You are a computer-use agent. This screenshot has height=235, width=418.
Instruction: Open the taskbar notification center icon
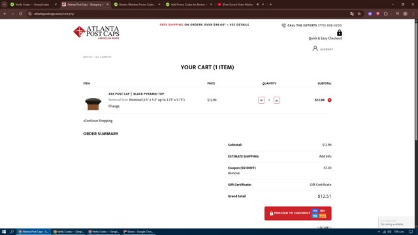pos(411,232)
